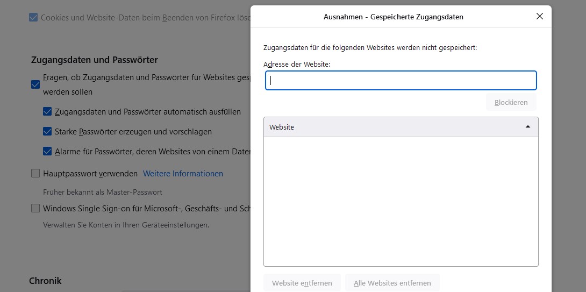
Task: Enable the Hauptpasswort verwenden checkbox
Action: tap(35, 174)
